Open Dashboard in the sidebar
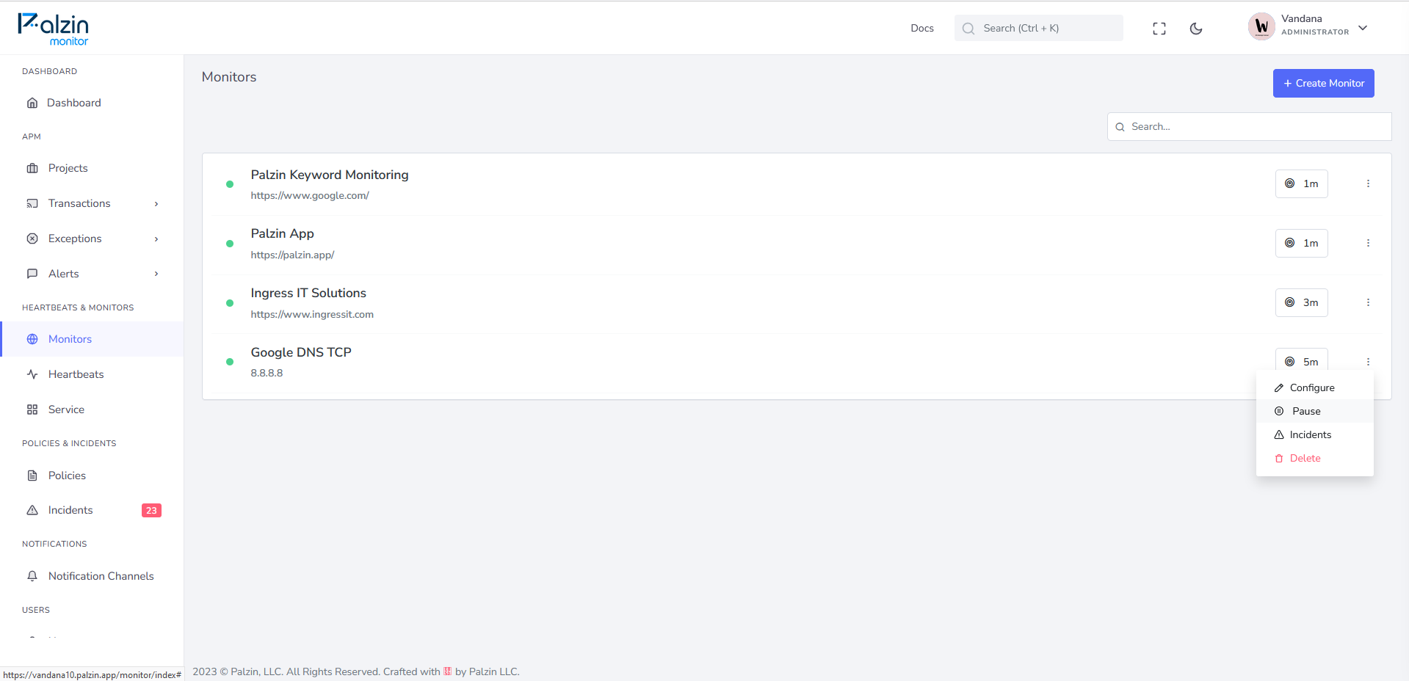The width and height of the screenshot is (1409, 681). tap(92, 103)
